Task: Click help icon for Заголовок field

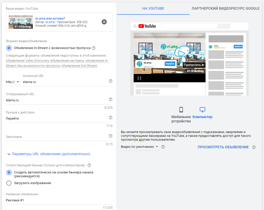Action: click(x=110, y=136)
